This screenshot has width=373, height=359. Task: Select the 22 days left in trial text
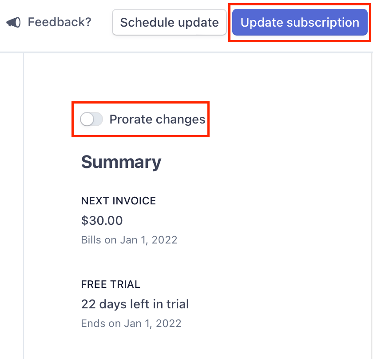click(x=135, y=304)
